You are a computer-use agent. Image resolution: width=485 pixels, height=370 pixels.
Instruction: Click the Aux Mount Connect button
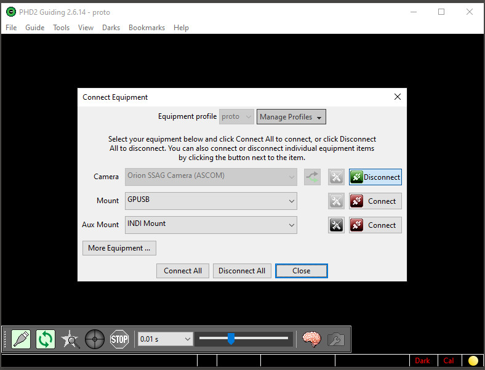click(375, 225)
